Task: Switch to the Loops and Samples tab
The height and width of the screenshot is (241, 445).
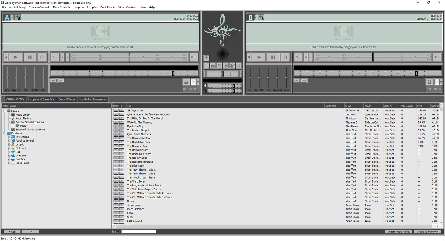Action: 41,99
